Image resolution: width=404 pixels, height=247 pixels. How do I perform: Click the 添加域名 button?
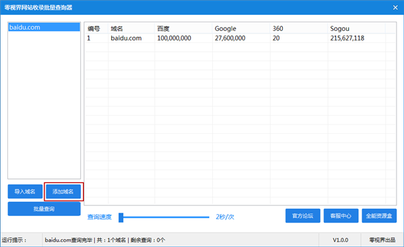point(63,191)
